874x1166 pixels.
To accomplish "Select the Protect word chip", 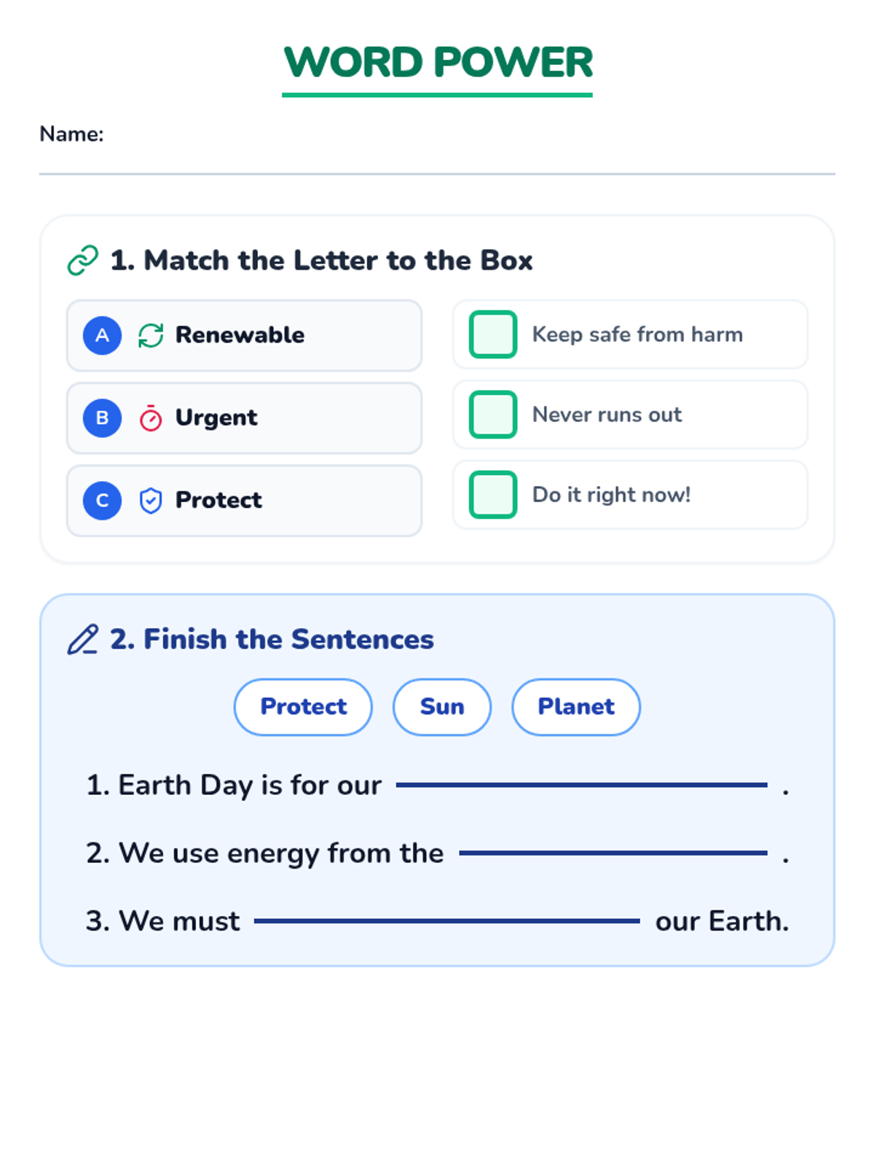I will tap(303, 707).
